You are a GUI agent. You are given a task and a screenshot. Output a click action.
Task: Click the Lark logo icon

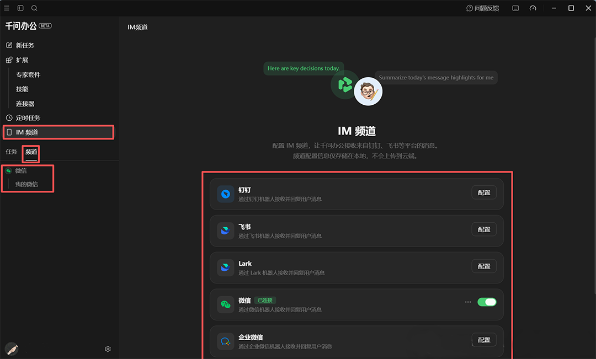click(225, 268)
